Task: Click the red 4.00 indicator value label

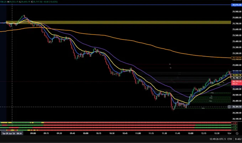Action: (234, 123)
